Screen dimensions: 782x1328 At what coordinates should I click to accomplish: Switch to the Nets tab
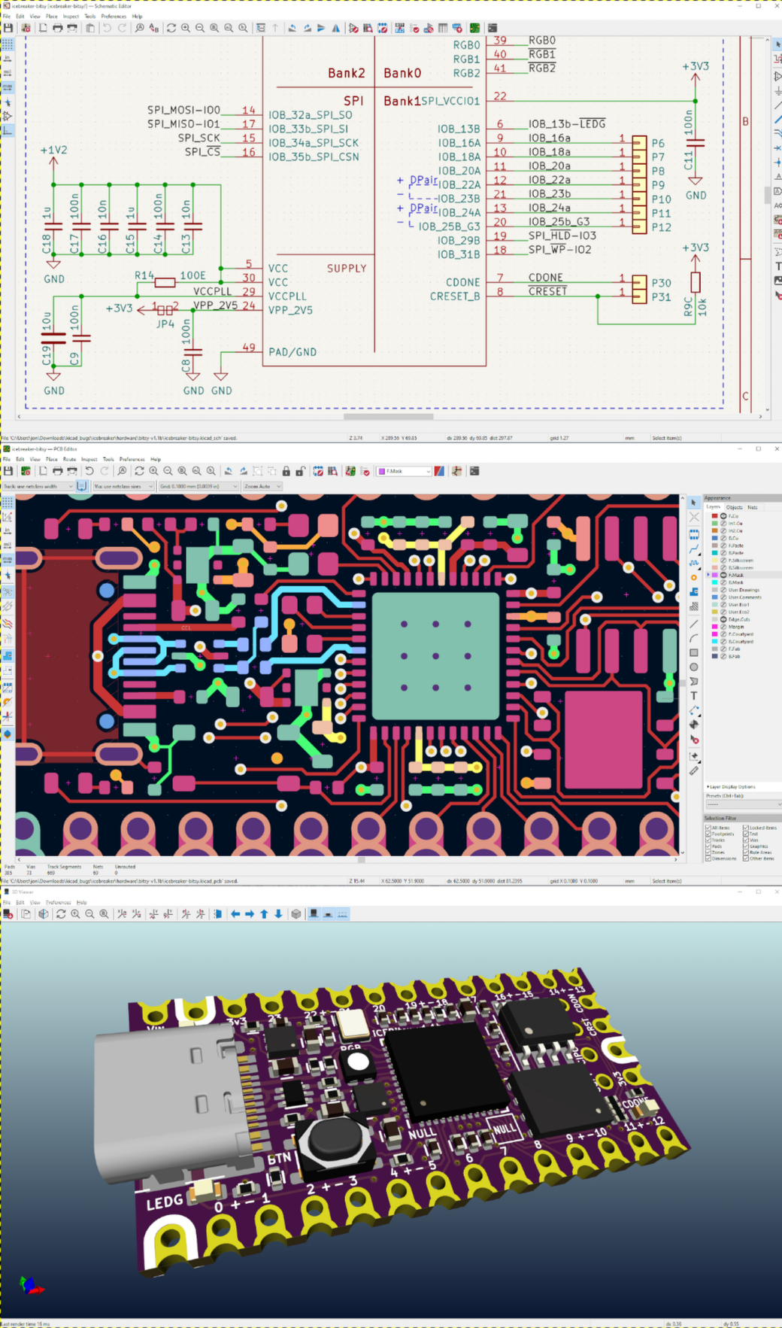752,507
